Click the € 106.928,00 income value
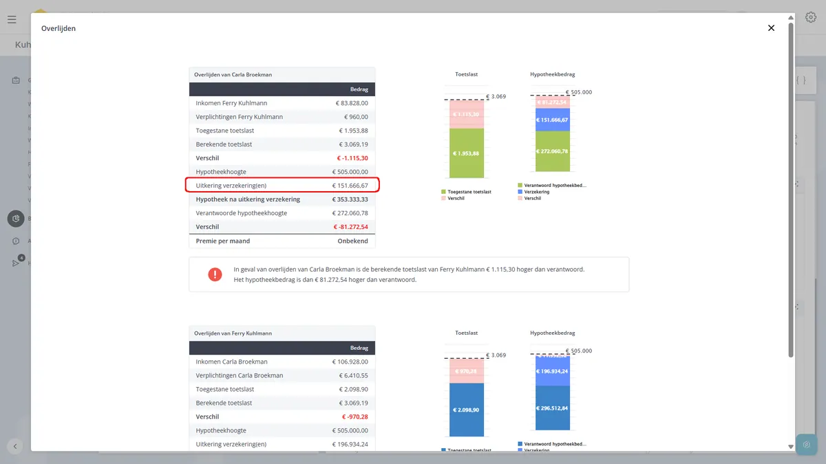 [x=350, y=362]
